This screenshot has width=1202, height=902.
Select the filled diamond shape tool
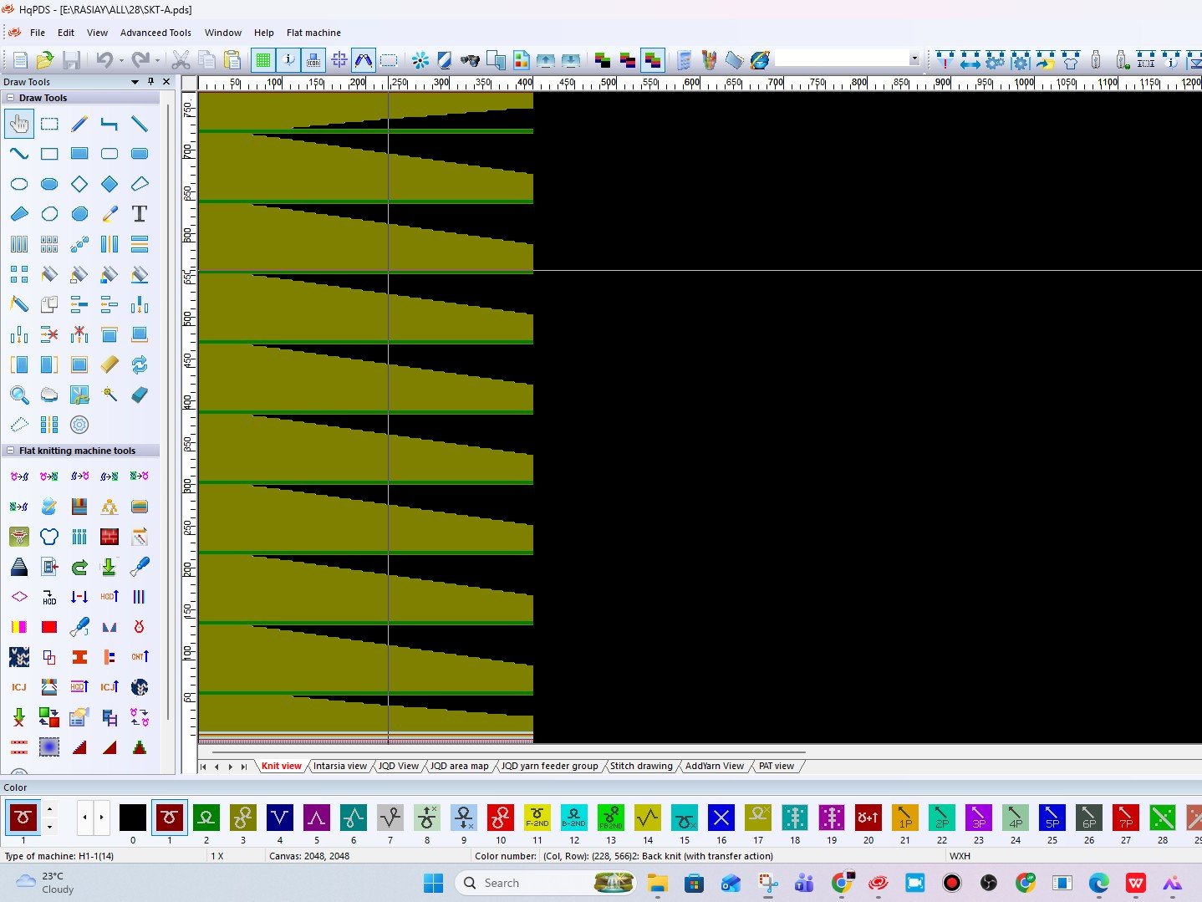click(110, 184)
